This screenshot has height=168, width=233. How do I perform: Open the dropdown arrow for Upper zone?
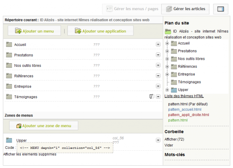coord(158,140)
